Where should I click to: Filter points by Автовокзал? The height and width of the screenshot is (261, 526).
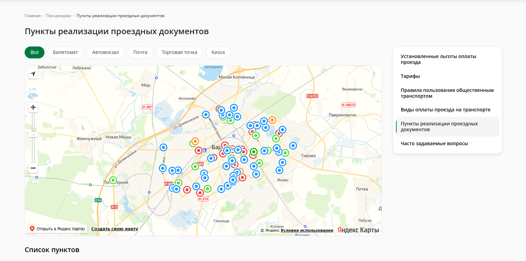point(105,53)
